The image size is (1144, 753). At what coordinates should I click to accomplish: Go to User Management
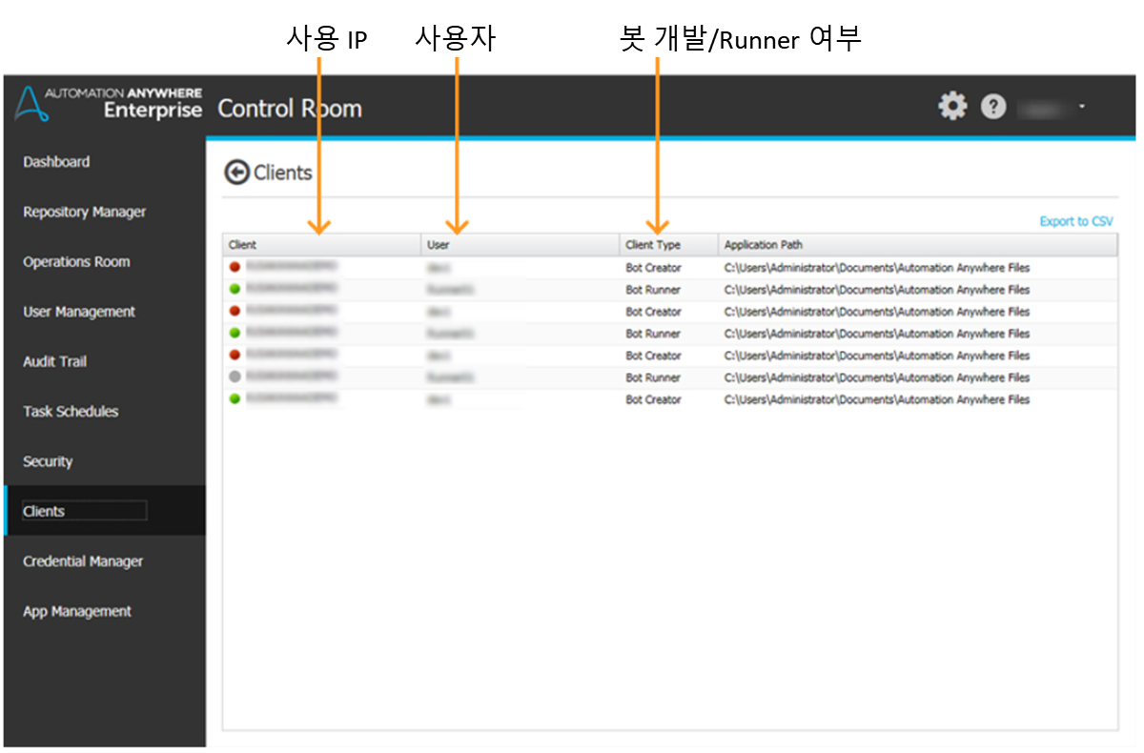pyautogui.click(x=79, y=312)
